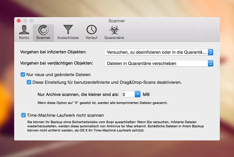Uncheck Nur neue und geänderte Dateien

[x=23, y=75]
